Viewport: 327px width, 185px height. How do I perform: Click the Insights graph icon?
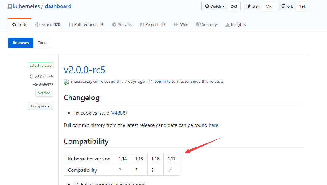pos(227,25)
